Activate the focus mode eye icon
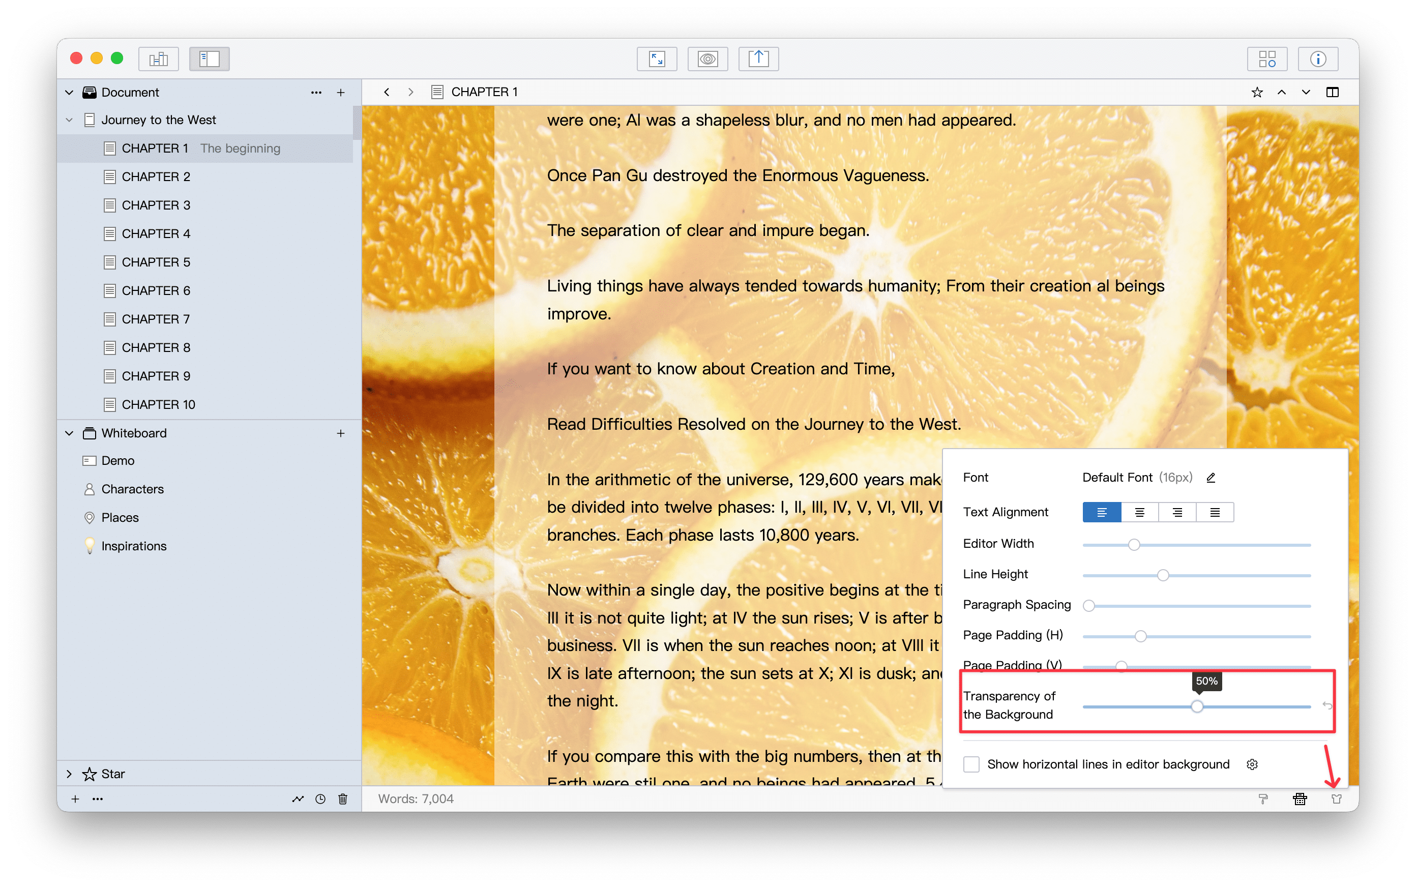Screen dimensions: 1416x887 [707, 58]
